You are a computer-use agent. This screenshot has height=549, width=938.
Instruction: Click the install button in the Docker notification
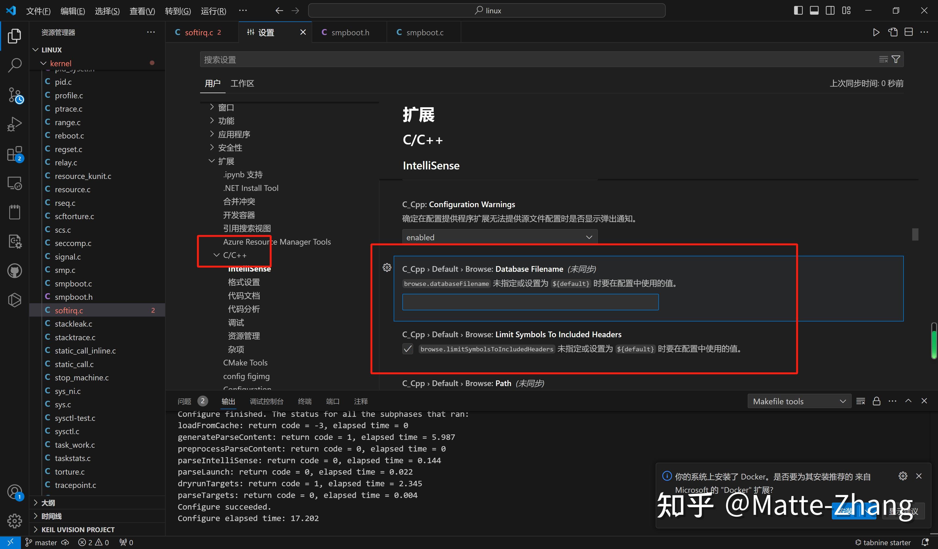click(854, 511)
